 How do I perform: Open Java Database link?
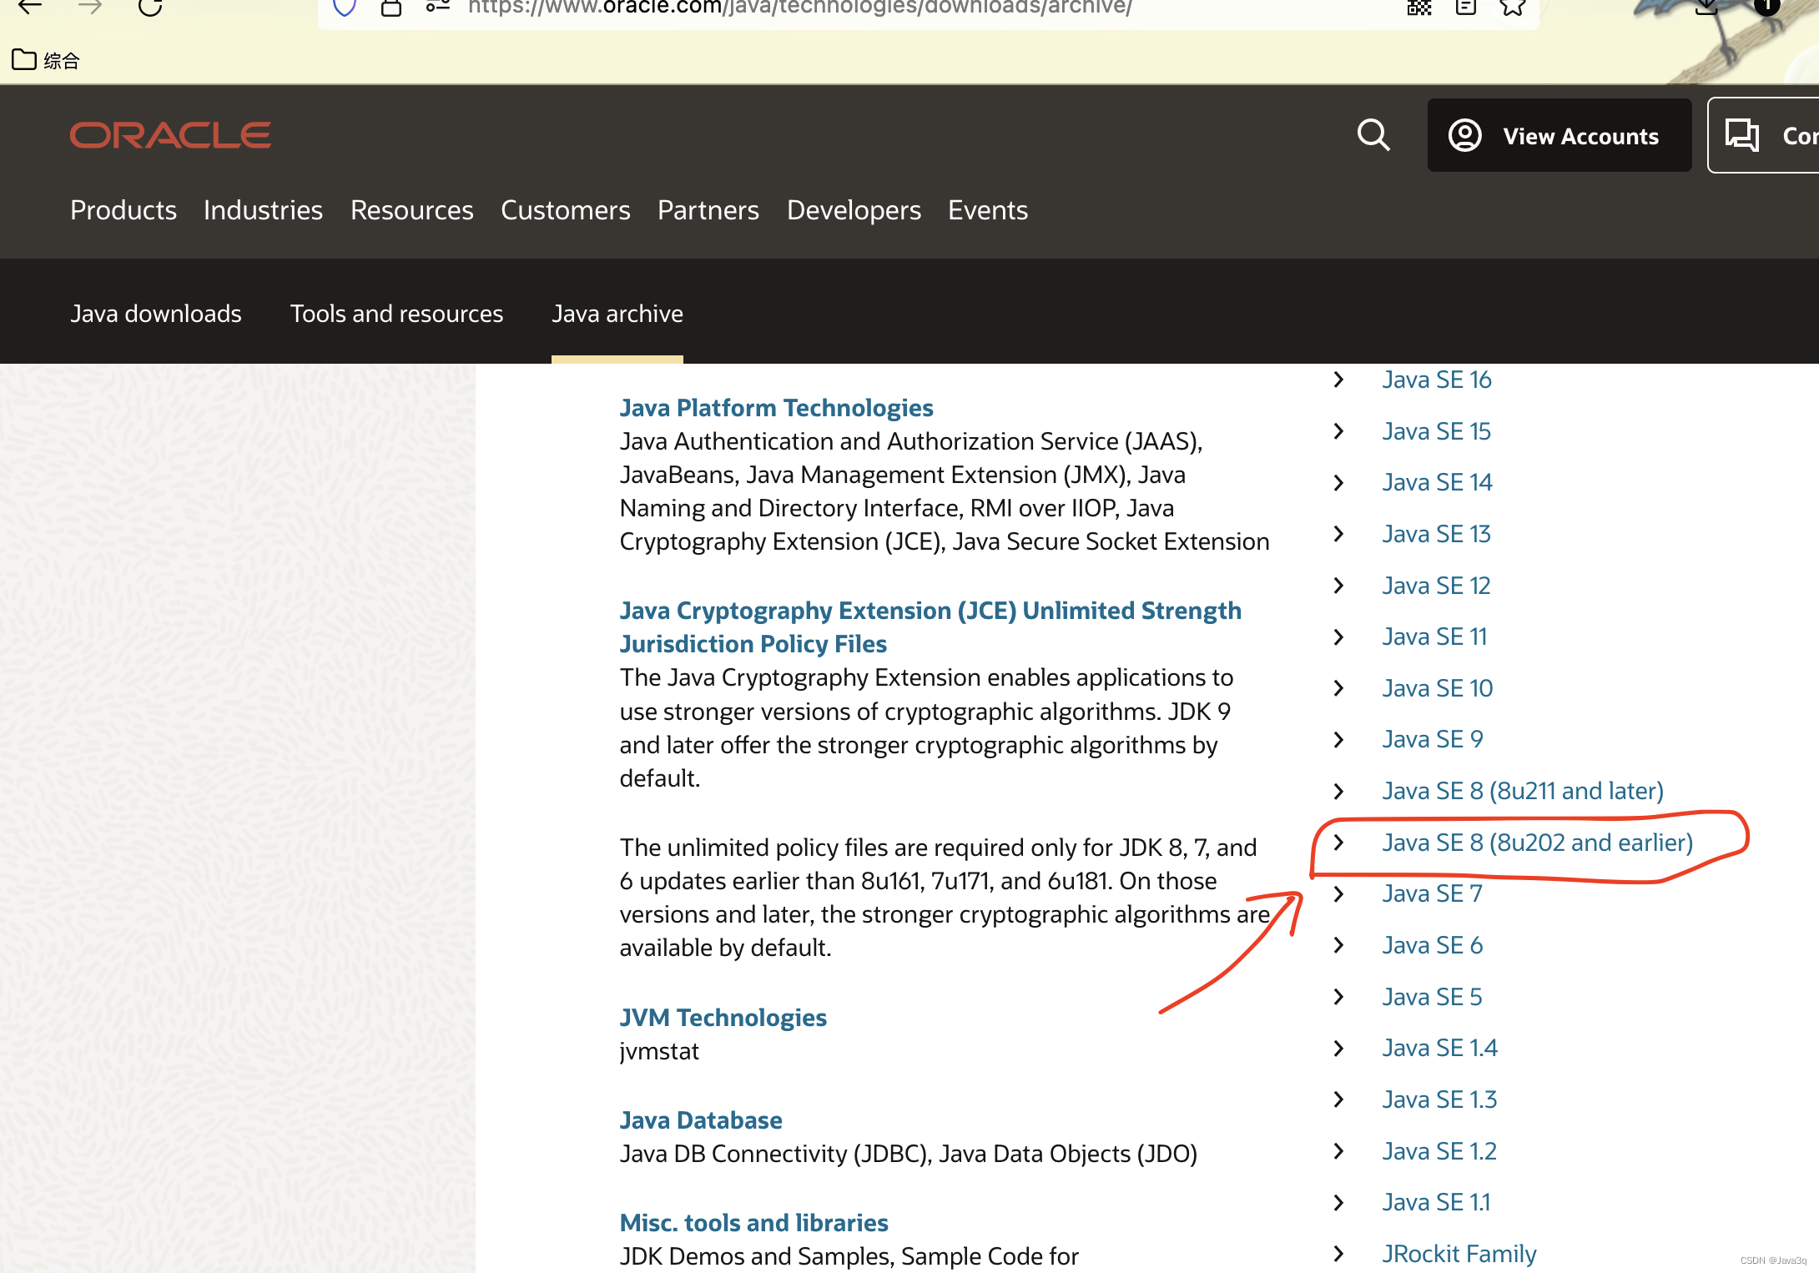click(701, 1120)
